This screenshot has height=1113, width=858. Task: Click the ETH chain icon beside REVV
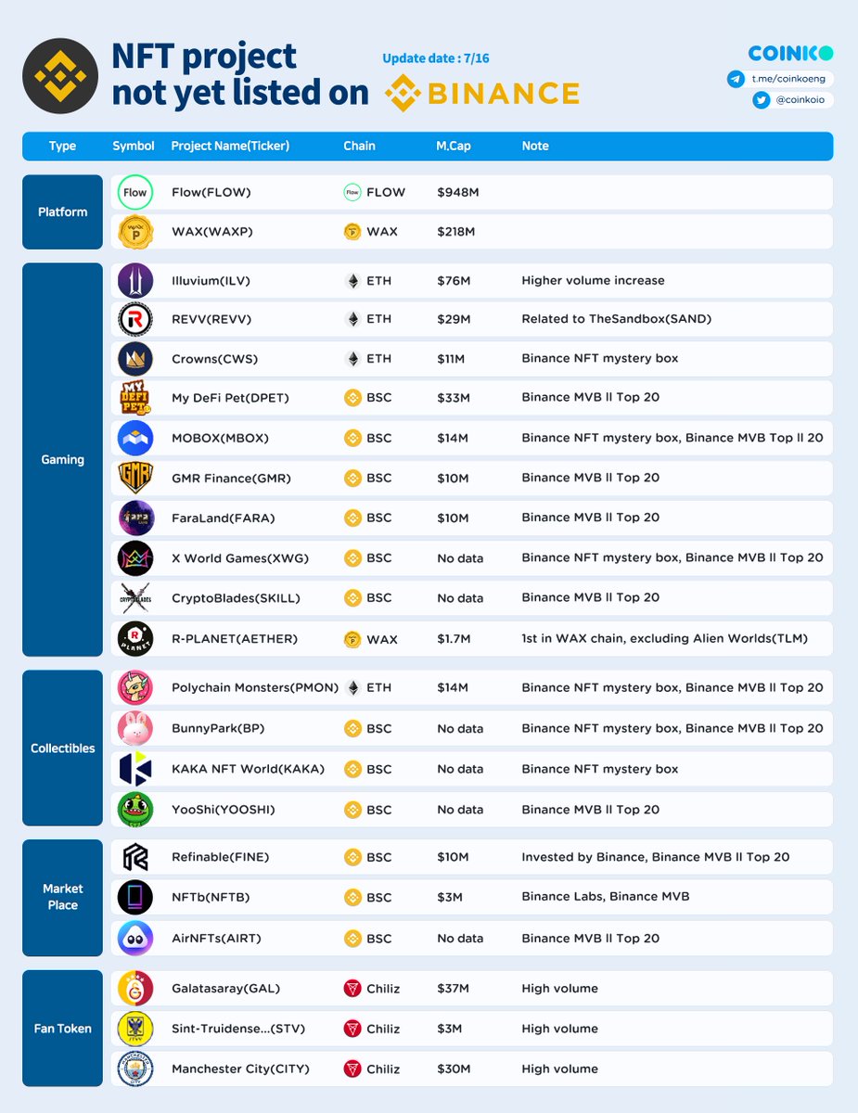coord(352,317)
